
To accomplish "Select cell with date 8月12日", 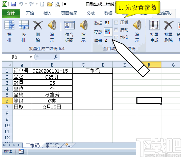I will (52, 107).
